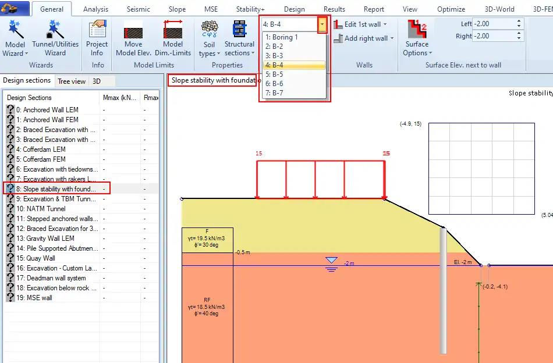Increase Left surface elevation with spinner
This screenshot has height=363, width=553.
(x=519, y=21)
